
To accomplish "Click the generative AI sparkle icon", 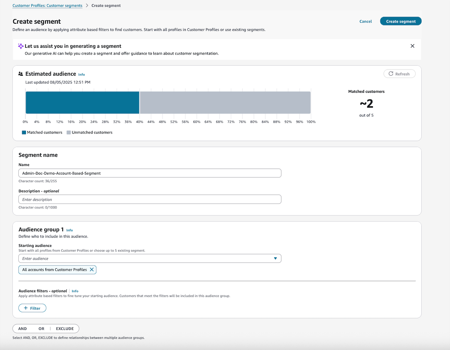I will pyautogui.click(x=21, y=46).
